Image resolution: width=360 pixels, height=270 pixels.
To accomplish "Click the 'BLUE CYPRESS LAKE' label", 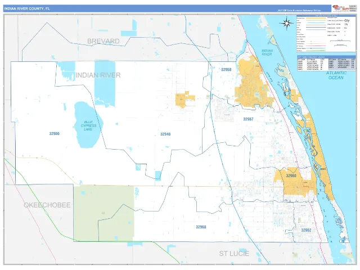I will tap(88, 125).
